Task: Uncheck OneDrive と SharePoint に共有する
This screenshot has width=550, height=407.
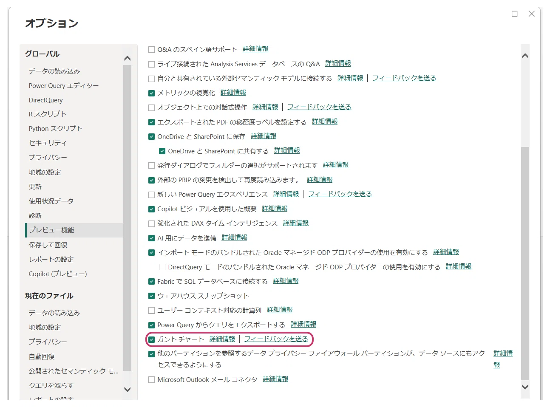Action: coord(162,151)
